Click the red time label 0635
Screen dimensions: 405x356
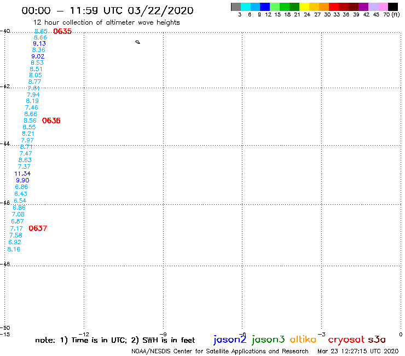pos(62,31)
